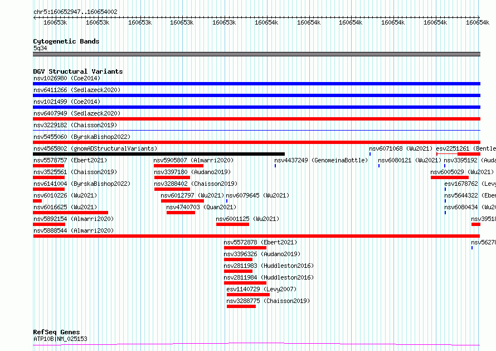
Task: Click the nsv5572878 (Ebert2021) label
Action: point(260,242)
